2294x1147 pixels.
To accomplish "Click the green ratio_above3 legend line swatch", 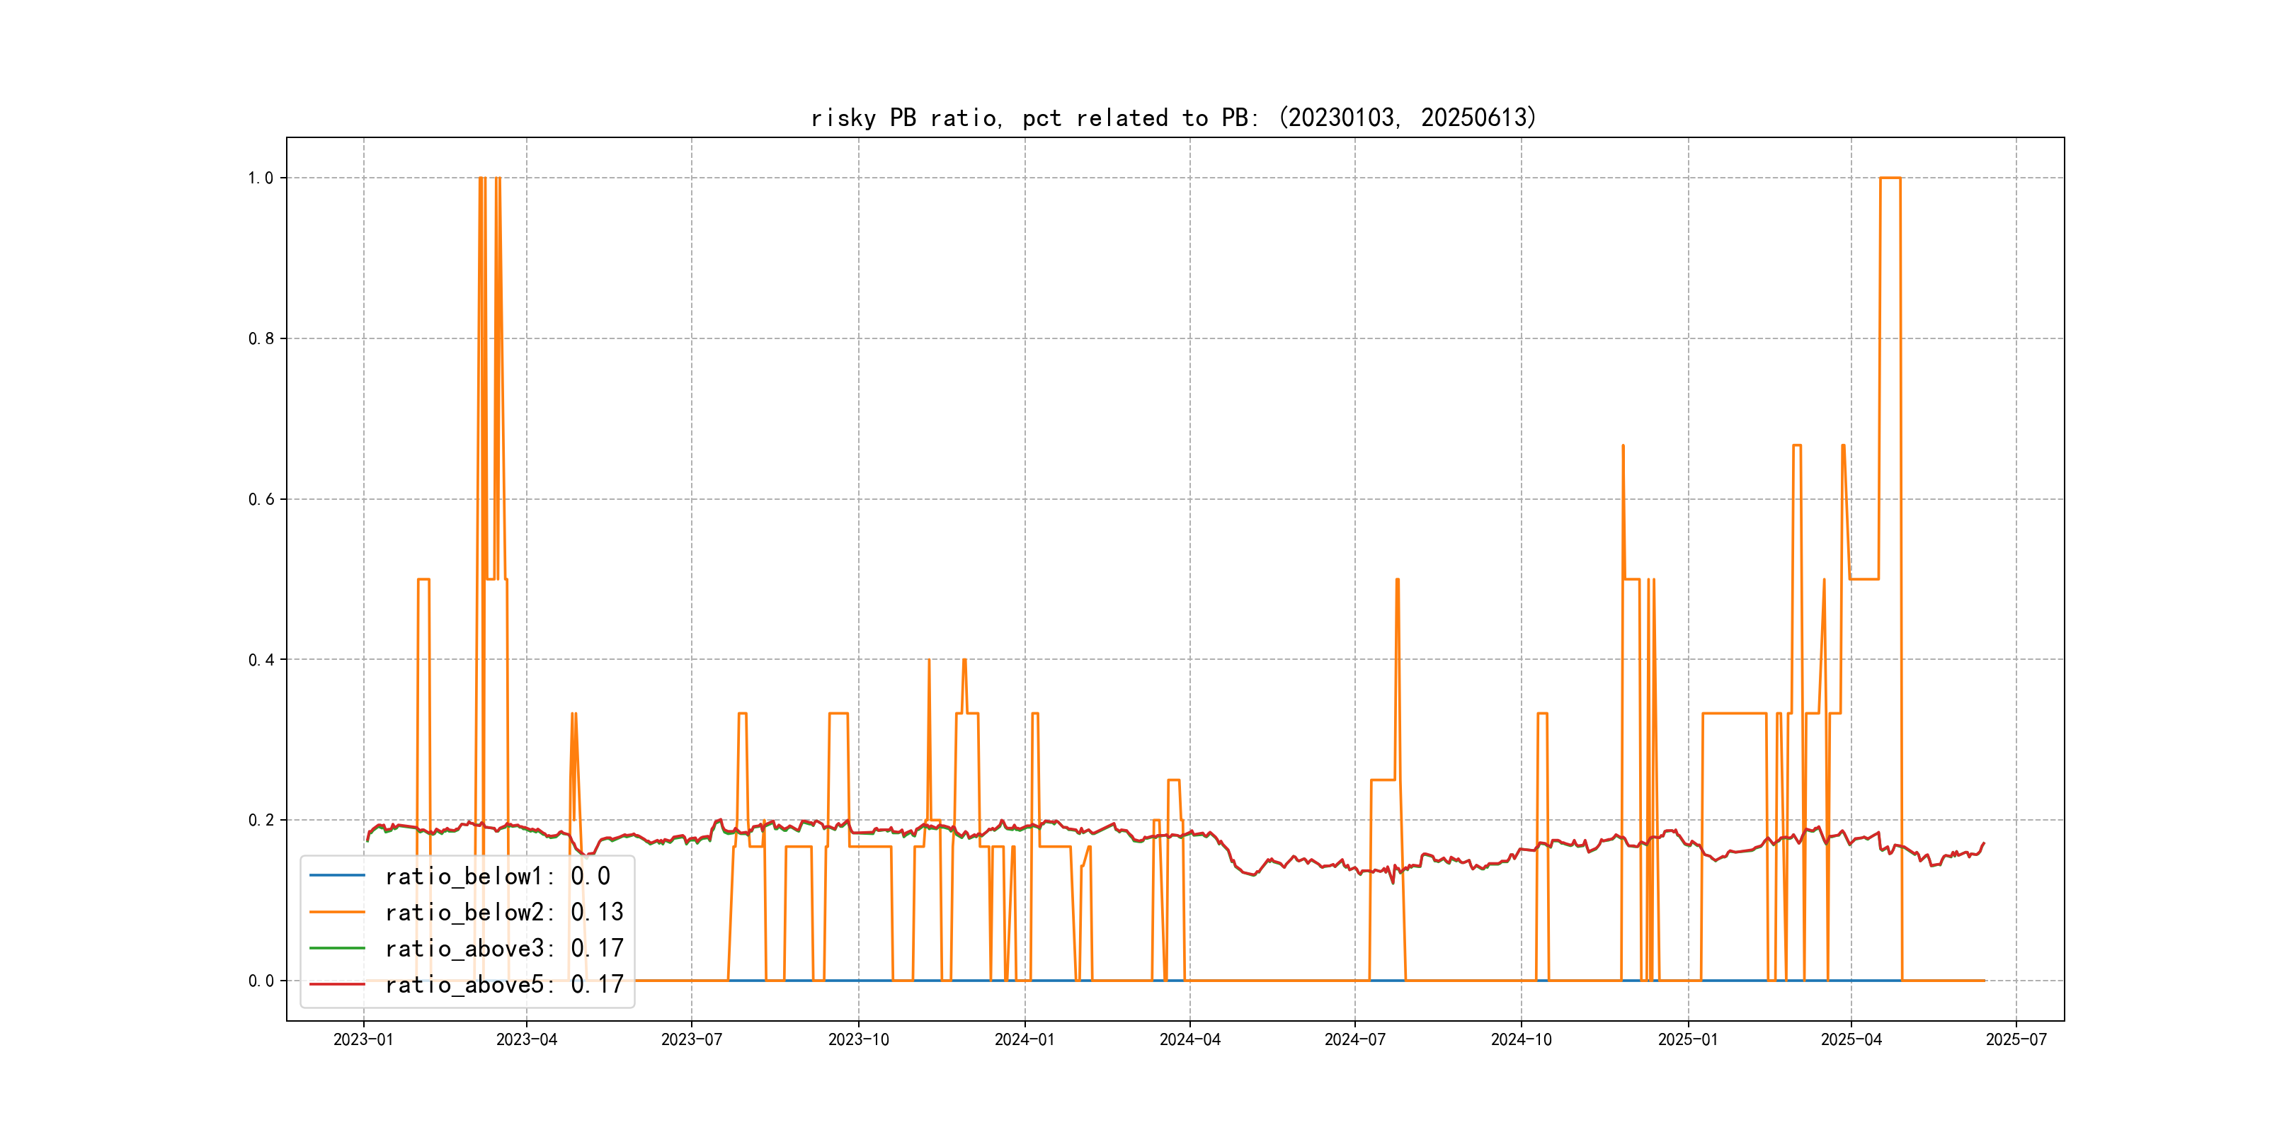I will pyautogui.click(x=336, y=949).
